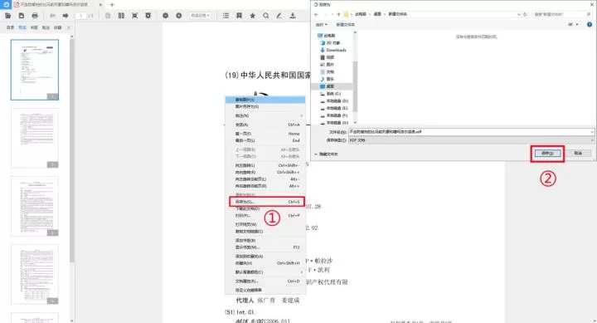
Task: Click the printer icon in toolbar
Action: click(35, 16)
